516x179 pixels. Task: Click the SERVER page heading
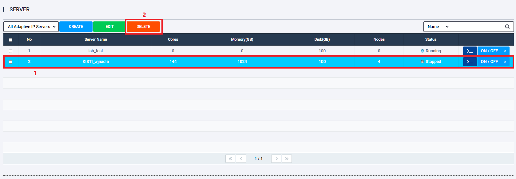pos(19,9)
